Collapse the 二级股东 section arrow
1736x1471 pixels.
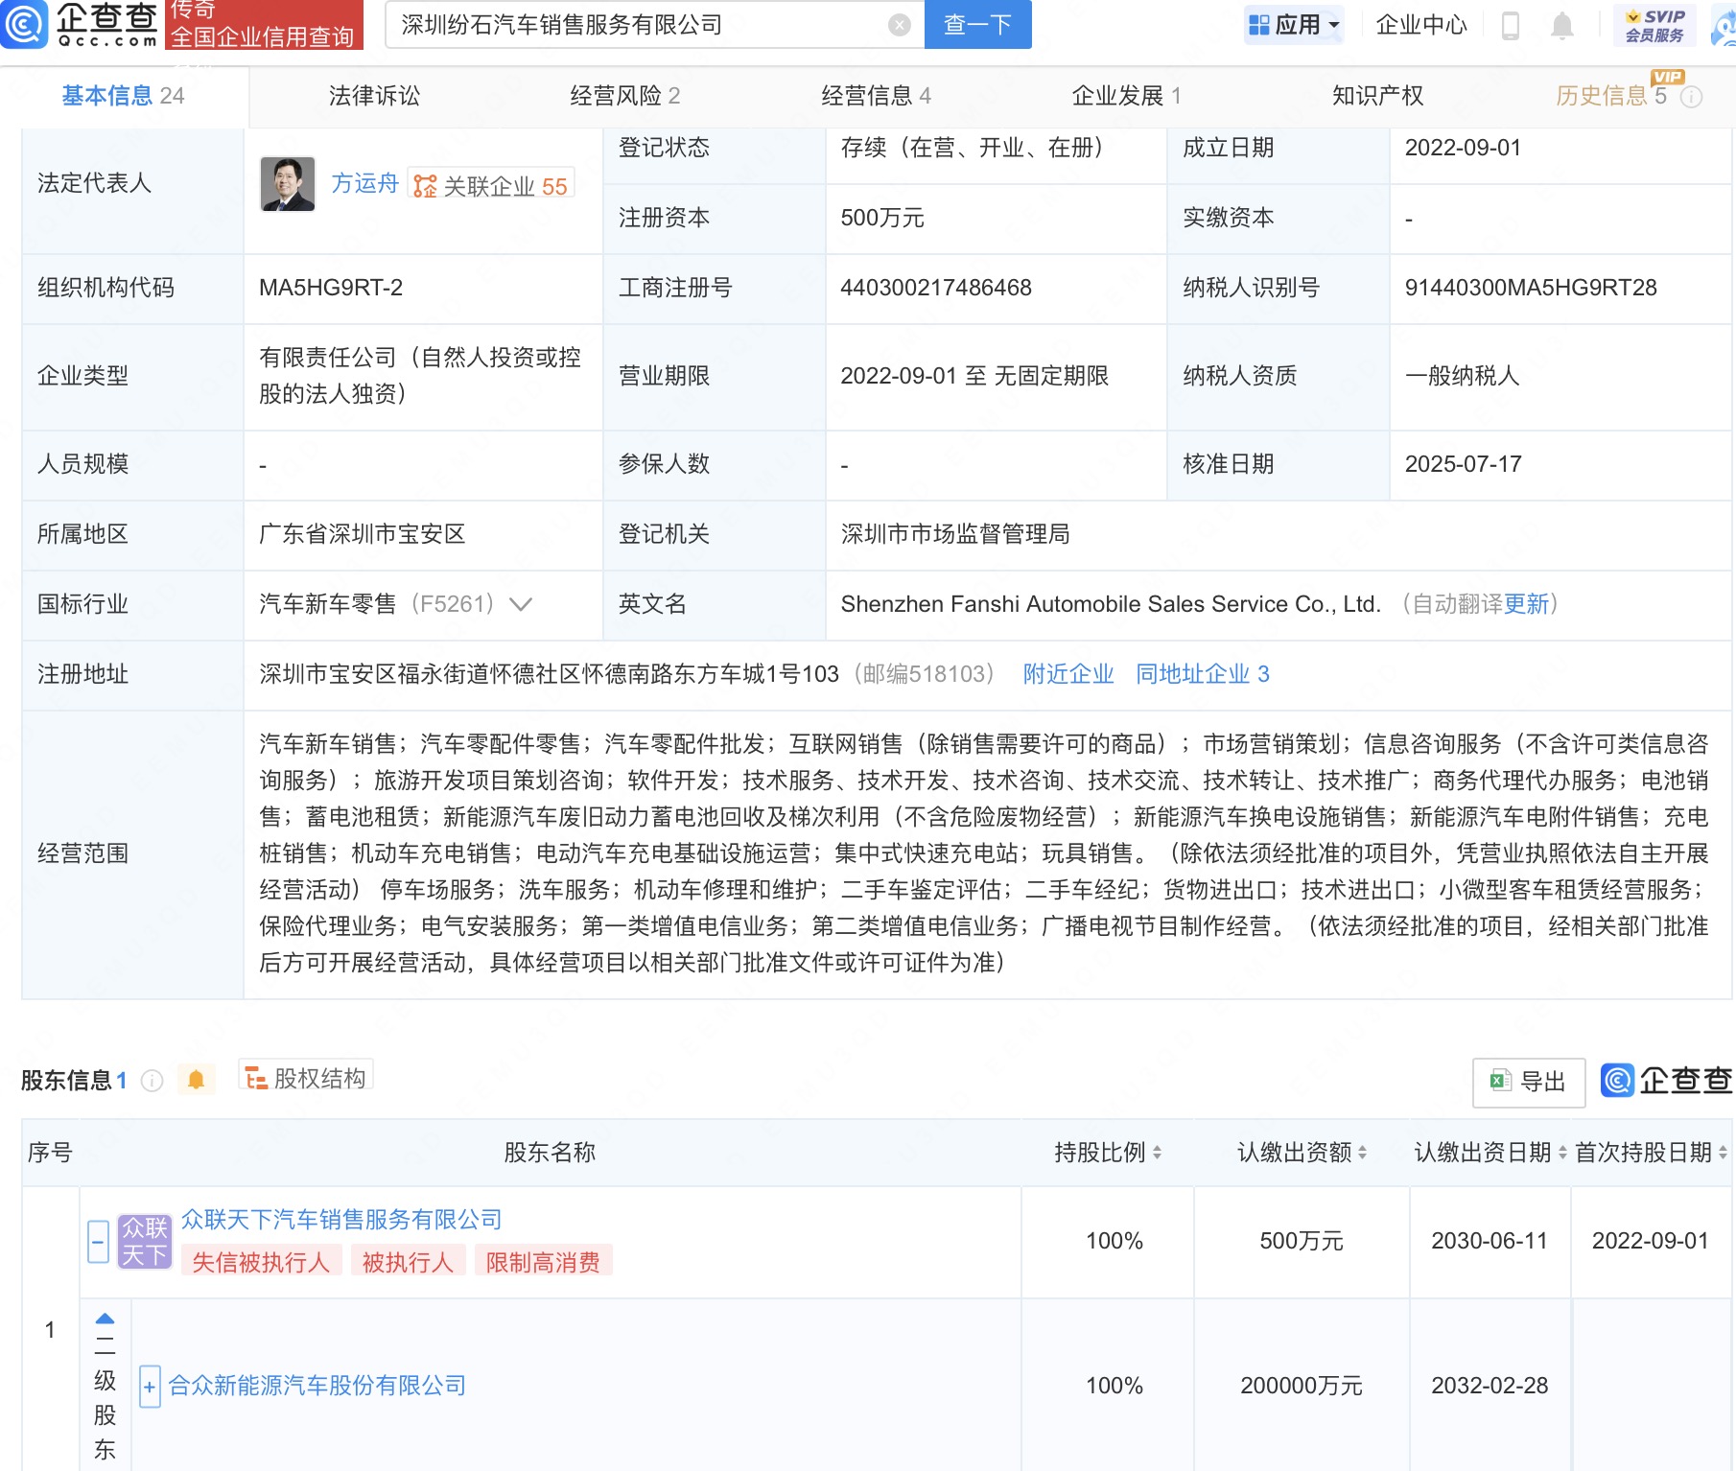106,1319
